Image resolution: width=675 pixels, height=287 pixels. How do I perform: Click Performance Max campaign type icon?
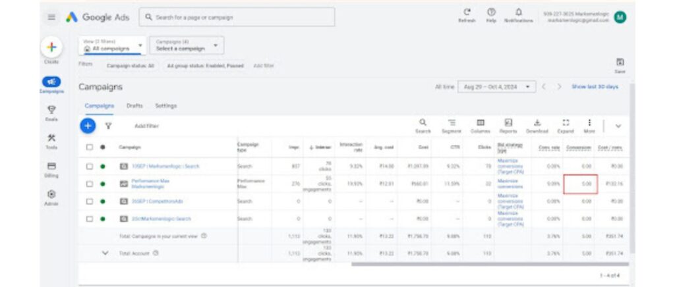[x=123, y=184]
